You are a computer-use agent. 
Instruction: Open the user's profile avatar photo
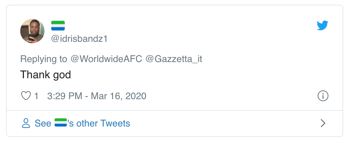coord(33,31)
